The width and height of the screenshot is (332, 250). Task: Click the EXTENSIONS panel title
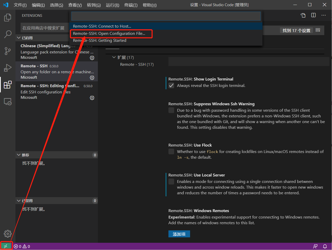click(32, 15)
